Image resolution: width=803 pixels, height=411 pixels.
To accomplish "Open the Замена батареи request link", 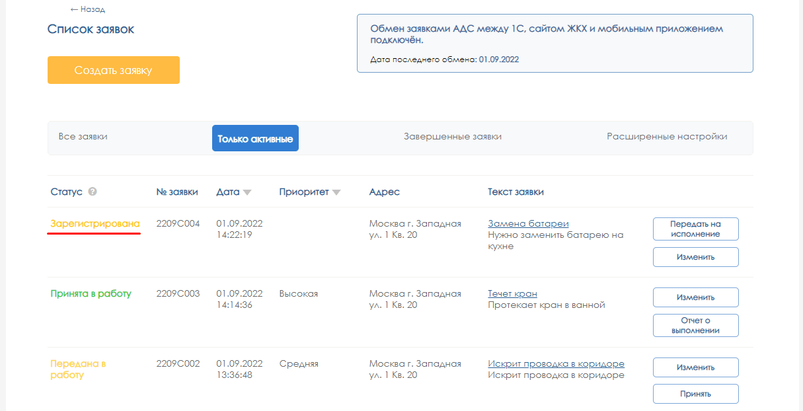I will click(528, 224).
